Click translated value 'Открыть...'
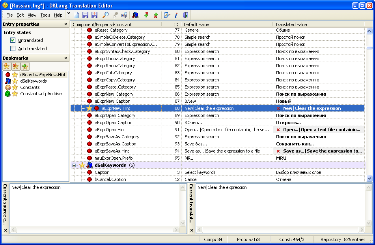The image size is (375, 245). point(288,123)
